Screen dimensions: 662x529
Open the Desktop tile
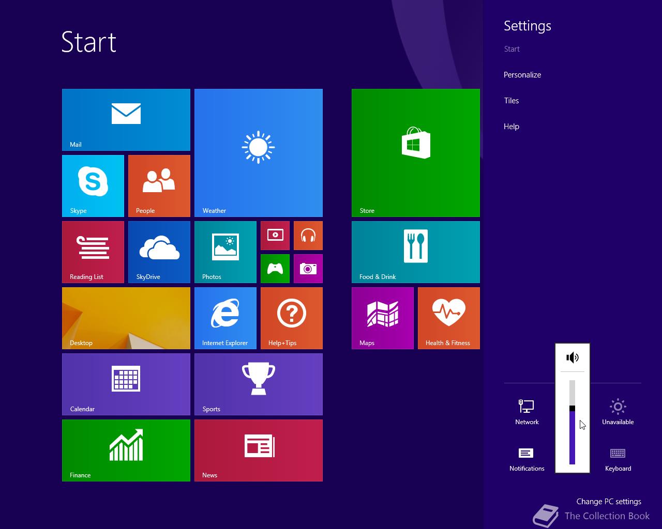point(126,318)
